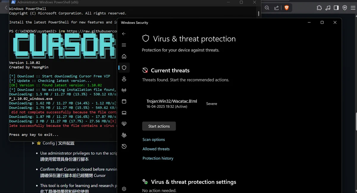Click the 'Created by YeongPin' line
Viewport: 357px width, 193px height.
tap(29, 67)
